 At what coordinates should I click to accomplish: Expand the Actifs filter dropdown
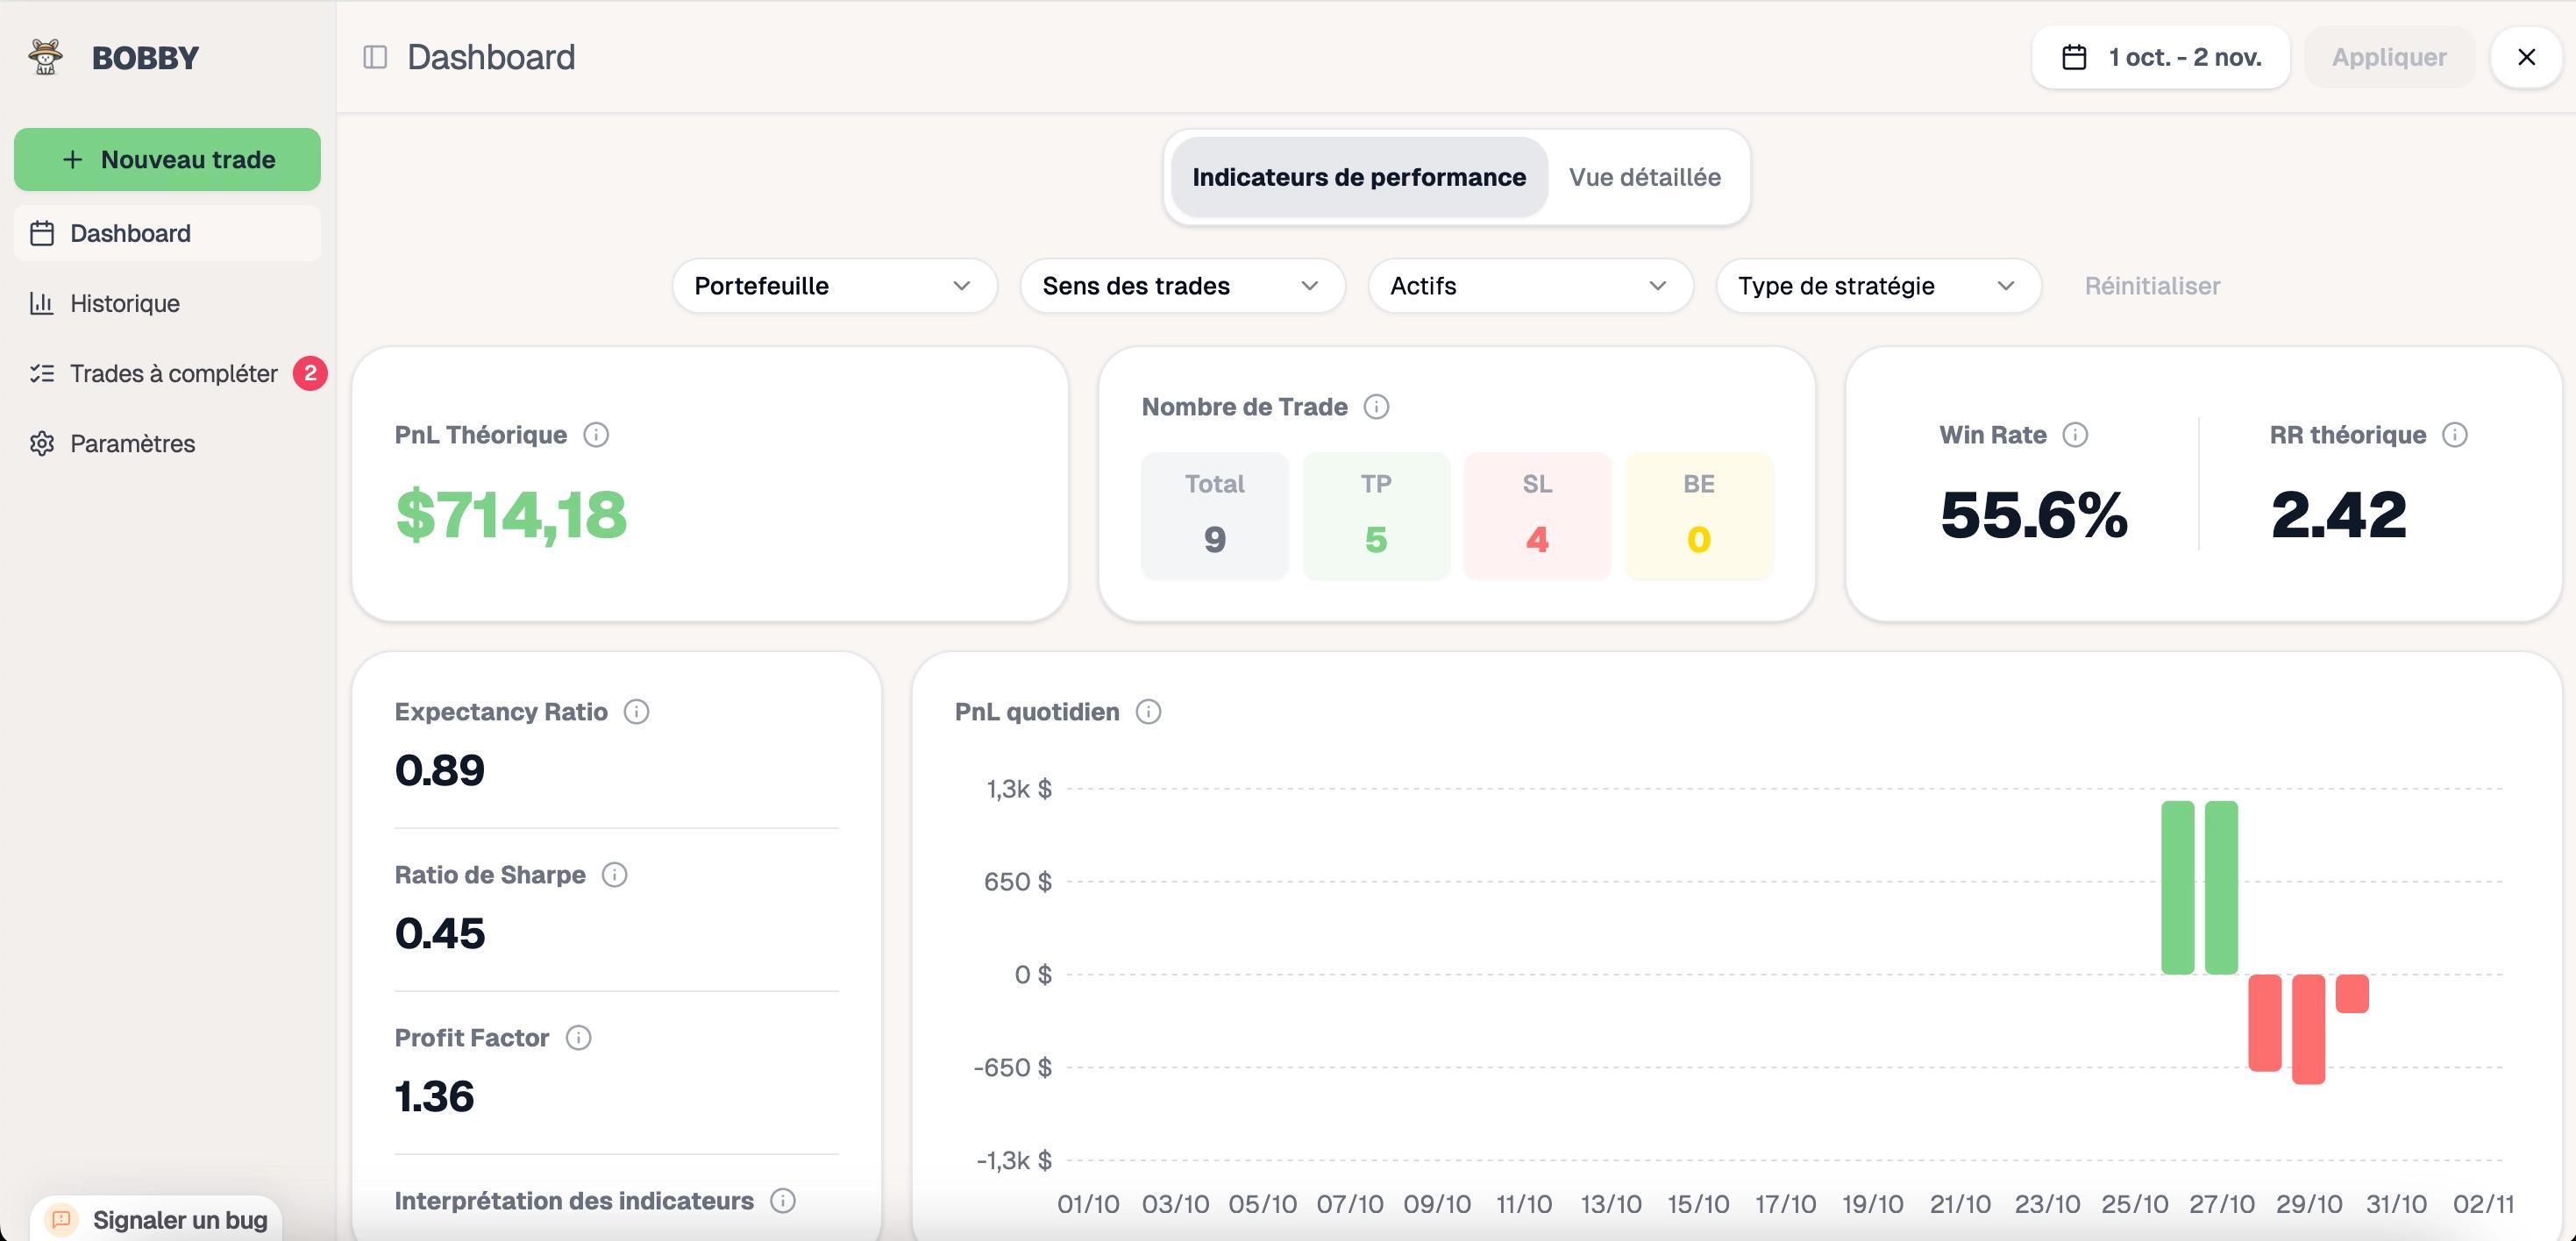pyautogui.click(x=1530, y=286)
